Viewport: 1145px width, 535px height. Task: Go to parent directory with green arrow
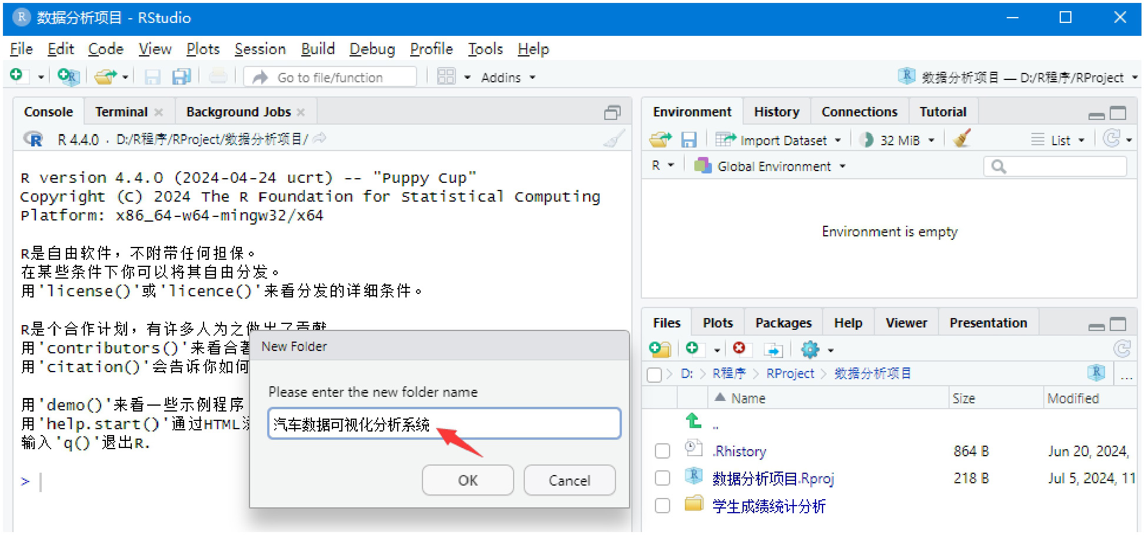click(x=694, y=421)
